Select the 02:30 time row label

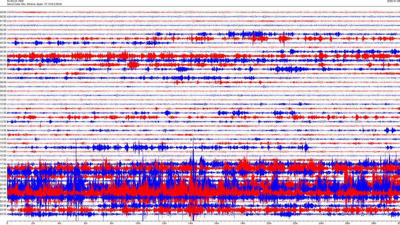[x=3, y=34]
